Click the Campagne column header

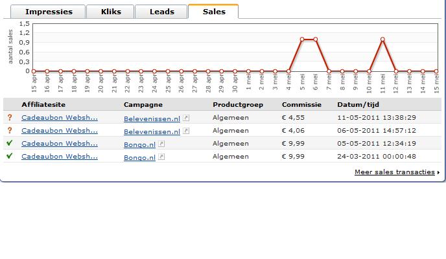tap(143, 104)
